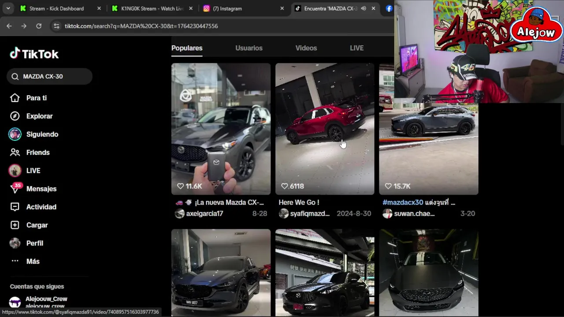This screenshot has height=317, width=564.
Task: Click axelgarcia17 profile avatar
Action: [179, 214]
